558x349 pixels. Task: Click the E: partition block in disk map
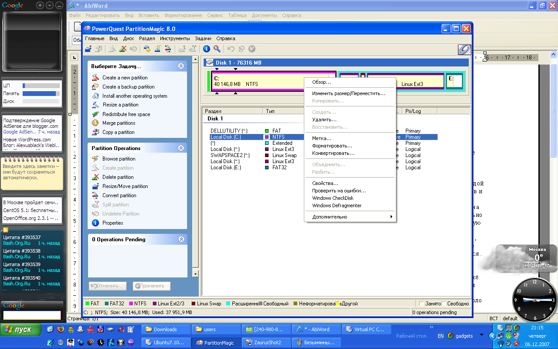click(x=454, y=81)
